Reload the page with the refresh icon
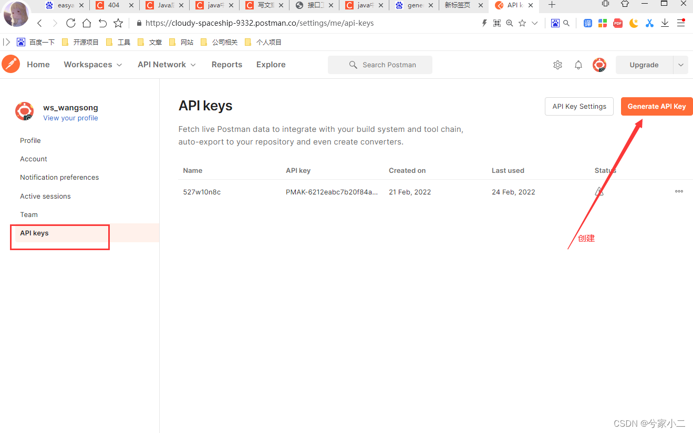The width and height of the screenshot is (693, 433). click(x=71, y=23)
